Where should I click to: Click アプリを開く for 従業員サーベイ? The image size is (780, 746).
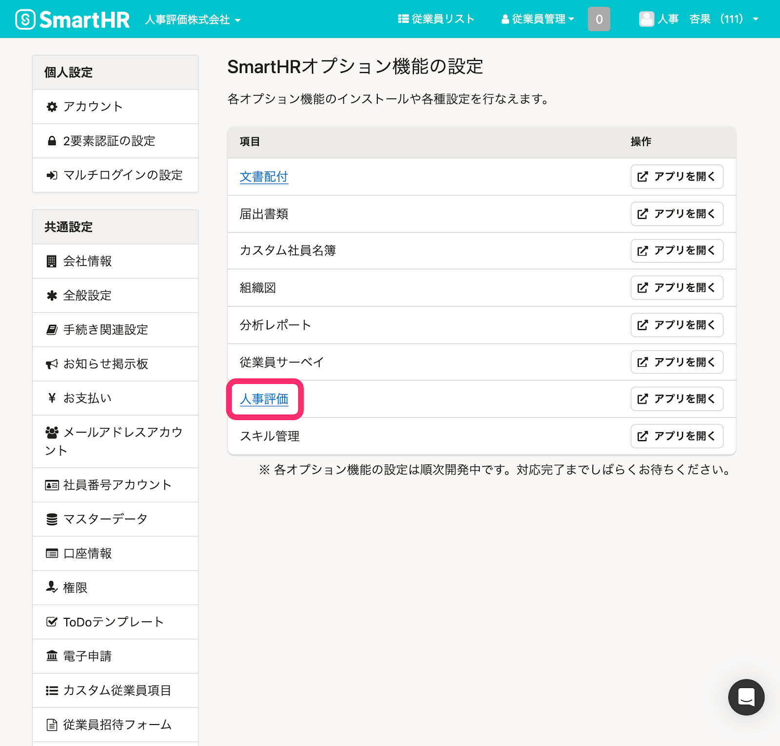click(x=677, y=362)
